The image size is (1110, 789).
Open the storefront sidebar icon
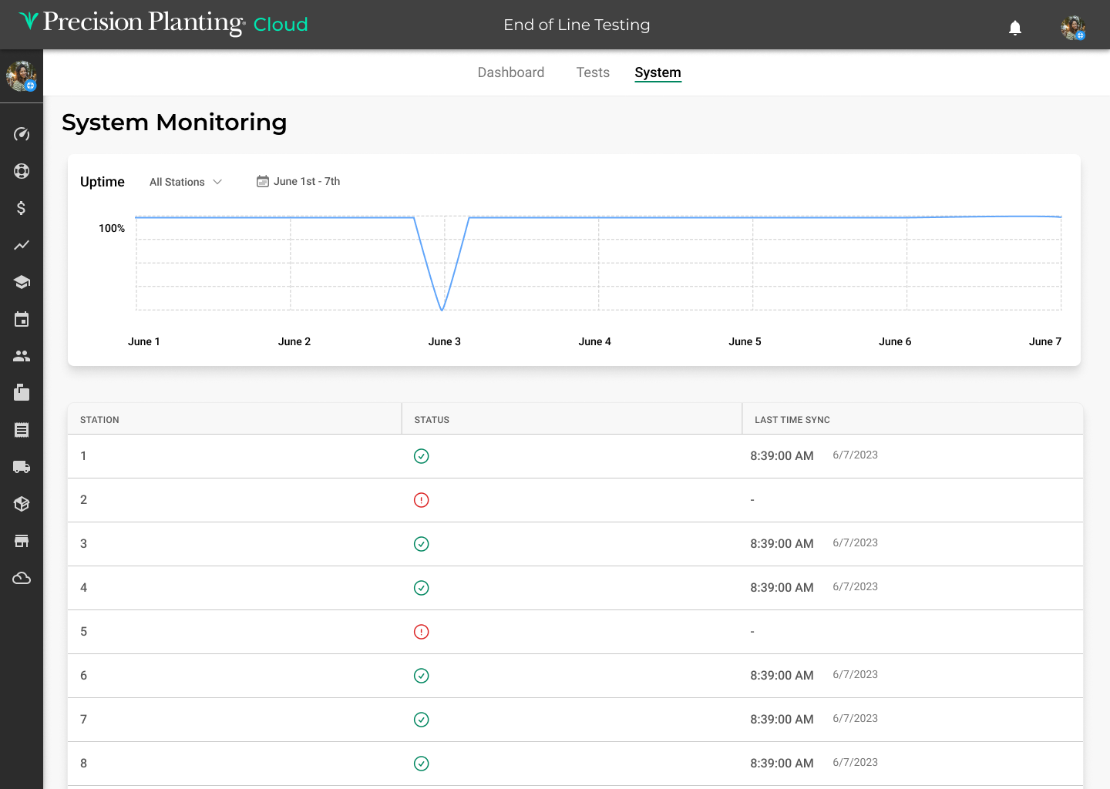click(22, 541)
